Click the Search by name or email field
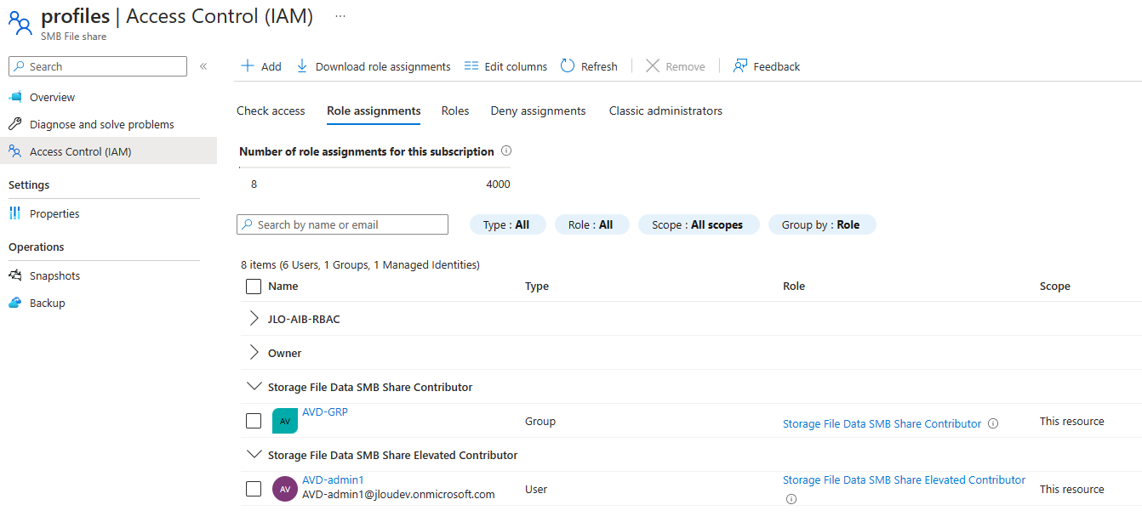Viewport: 1142px width, 522px height. click(x=342, y=224)
